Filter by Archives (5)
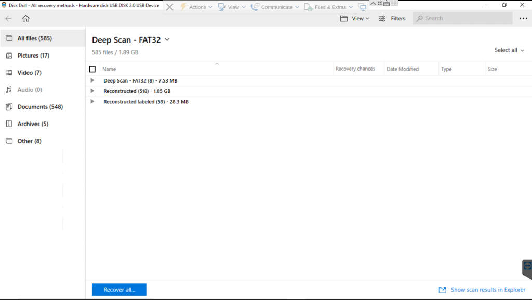This screenshot has height=300, width=532. [x=43, y=124]
